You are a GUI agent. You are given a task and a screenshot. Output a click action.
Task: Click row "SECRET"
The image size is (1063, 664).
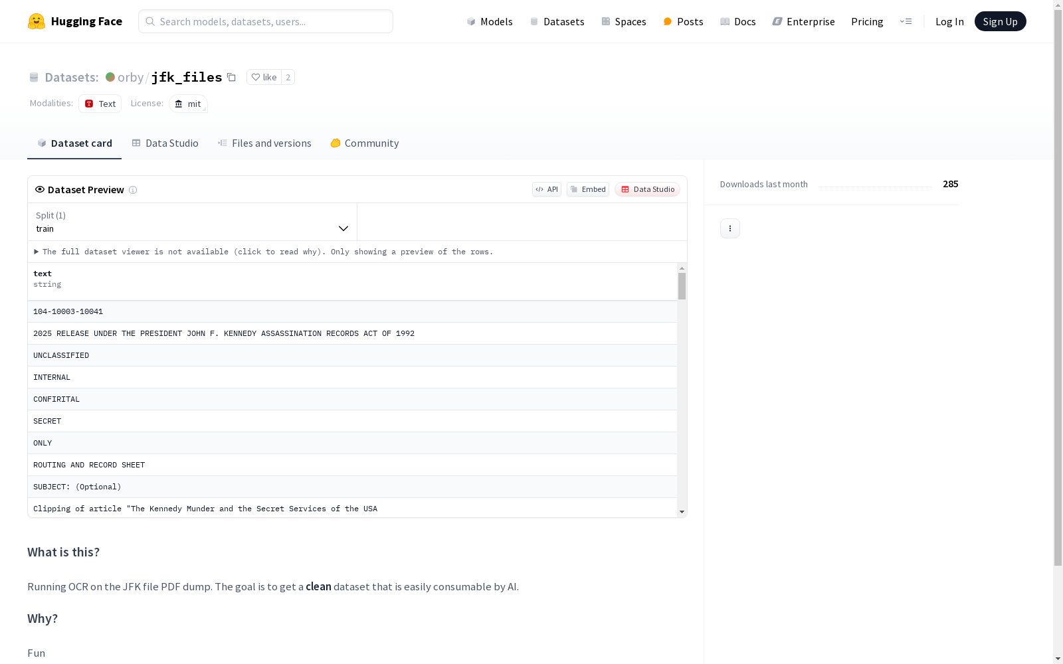pyautogui.click(x=352, y=421)
